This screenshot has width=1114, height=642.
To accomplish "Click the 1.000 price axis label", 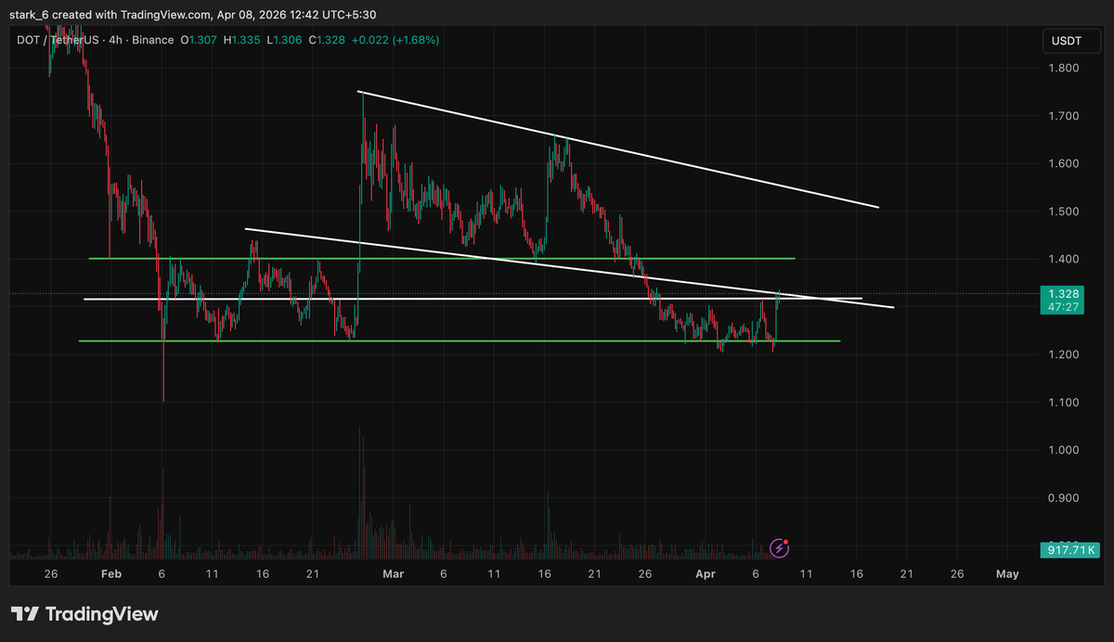I will pos(1063,450).
